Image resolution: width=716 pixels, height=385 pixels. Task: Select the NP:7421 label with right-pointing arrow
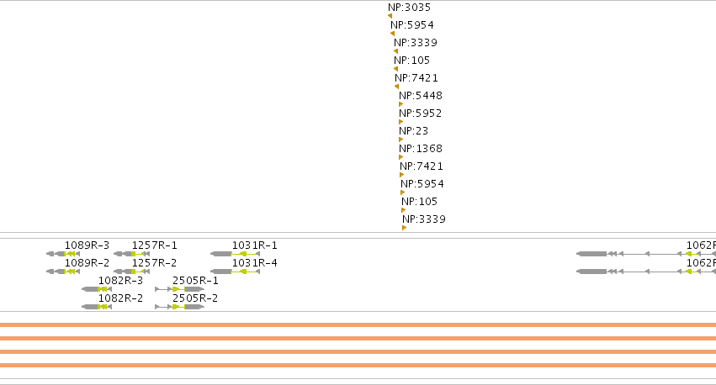pyautogui.click(x=422, y=166)
